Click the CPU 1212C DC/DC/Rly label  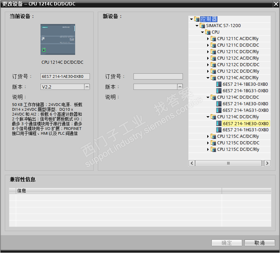238,71
